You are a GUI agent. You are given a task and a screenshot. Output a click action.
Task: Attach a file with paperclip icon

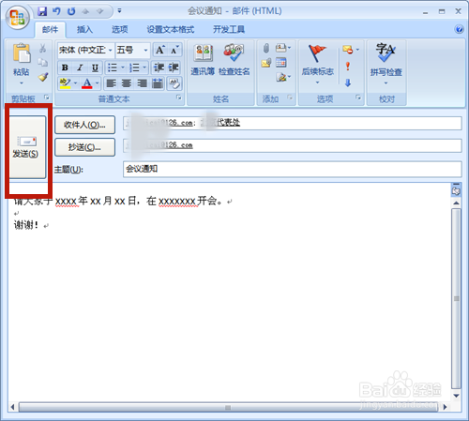pos(266,48)
